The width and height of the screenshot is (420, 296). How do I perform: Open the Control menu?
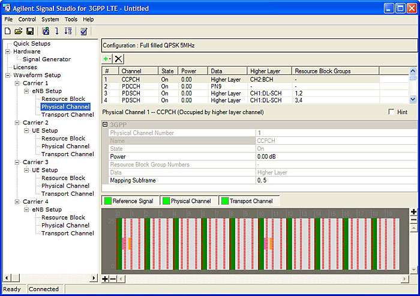pyautogui.click(x=27, y=19)
